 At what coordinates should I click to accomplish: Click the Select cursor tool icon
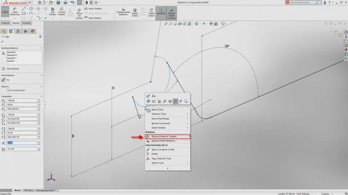(79, 2)
